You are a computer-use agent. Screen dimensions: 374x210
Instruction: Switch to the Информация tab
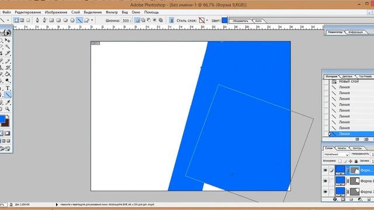pos(355,32)
